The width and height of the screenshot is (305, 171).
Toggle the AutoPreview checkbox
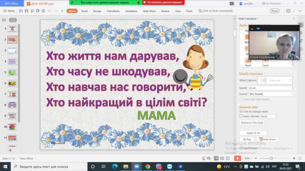point(241,148)
